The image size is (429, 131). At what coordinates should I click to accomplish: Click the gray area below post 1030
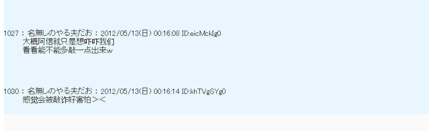[x=214, y=122]
